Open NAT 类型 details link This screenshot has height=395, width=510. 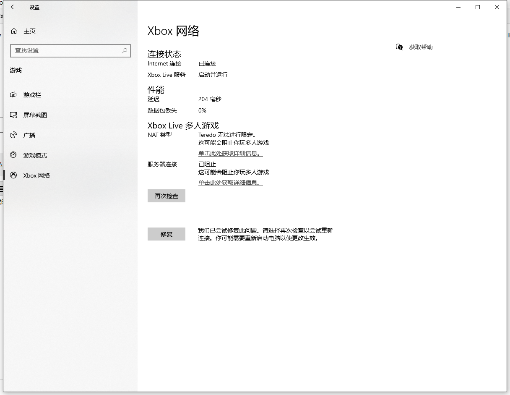click(x=230, y=153)
